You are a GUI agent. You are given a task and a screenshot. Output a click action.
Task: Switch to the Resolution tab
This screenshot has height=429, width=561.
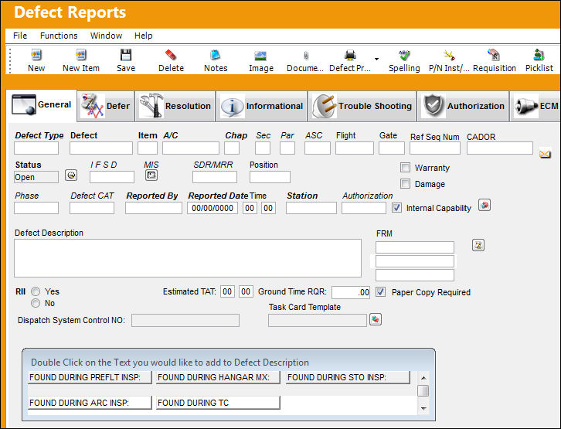[175, 106]
